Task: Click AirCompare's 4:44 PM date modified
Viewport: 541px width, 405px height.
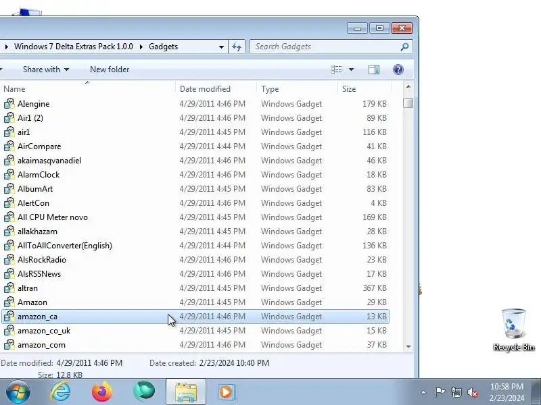Action: pyautogui.click(x=212, y=146)
